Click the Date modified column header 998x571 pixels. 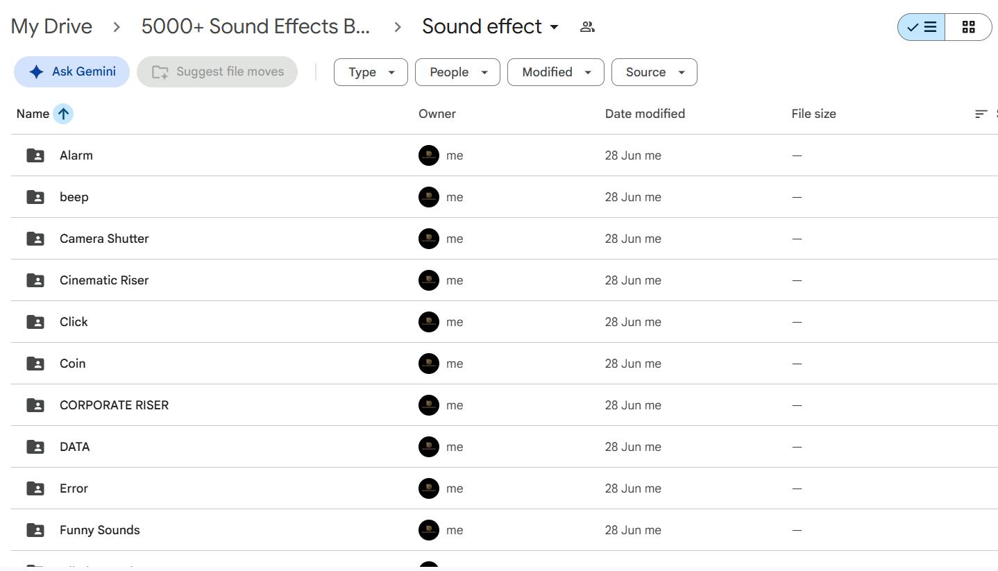click(645, 114)
